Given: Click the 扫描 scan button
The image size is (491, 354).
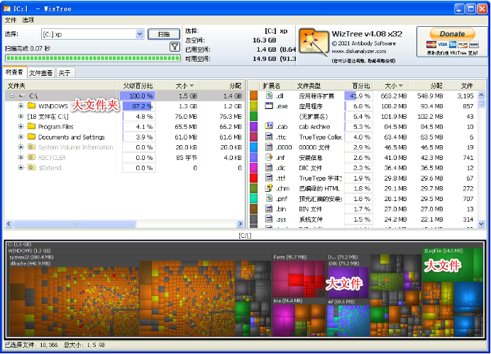Looking at the screenshot, I should (164, 34).
